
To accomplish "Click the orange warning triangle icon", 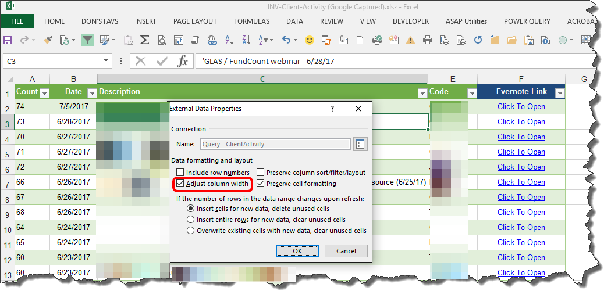I will point(410,40).
